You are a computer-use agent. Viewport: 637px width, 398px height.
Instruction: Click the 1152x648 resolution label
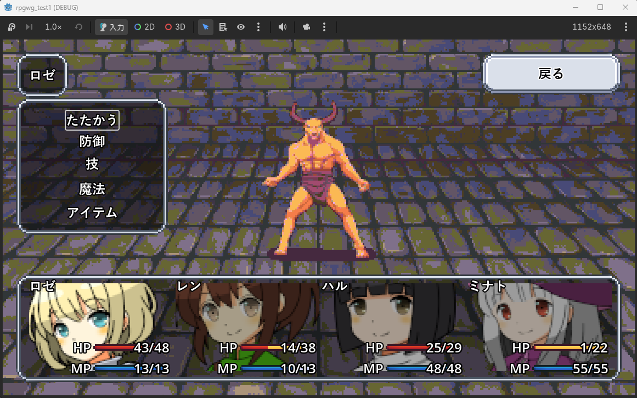(591, 27)
